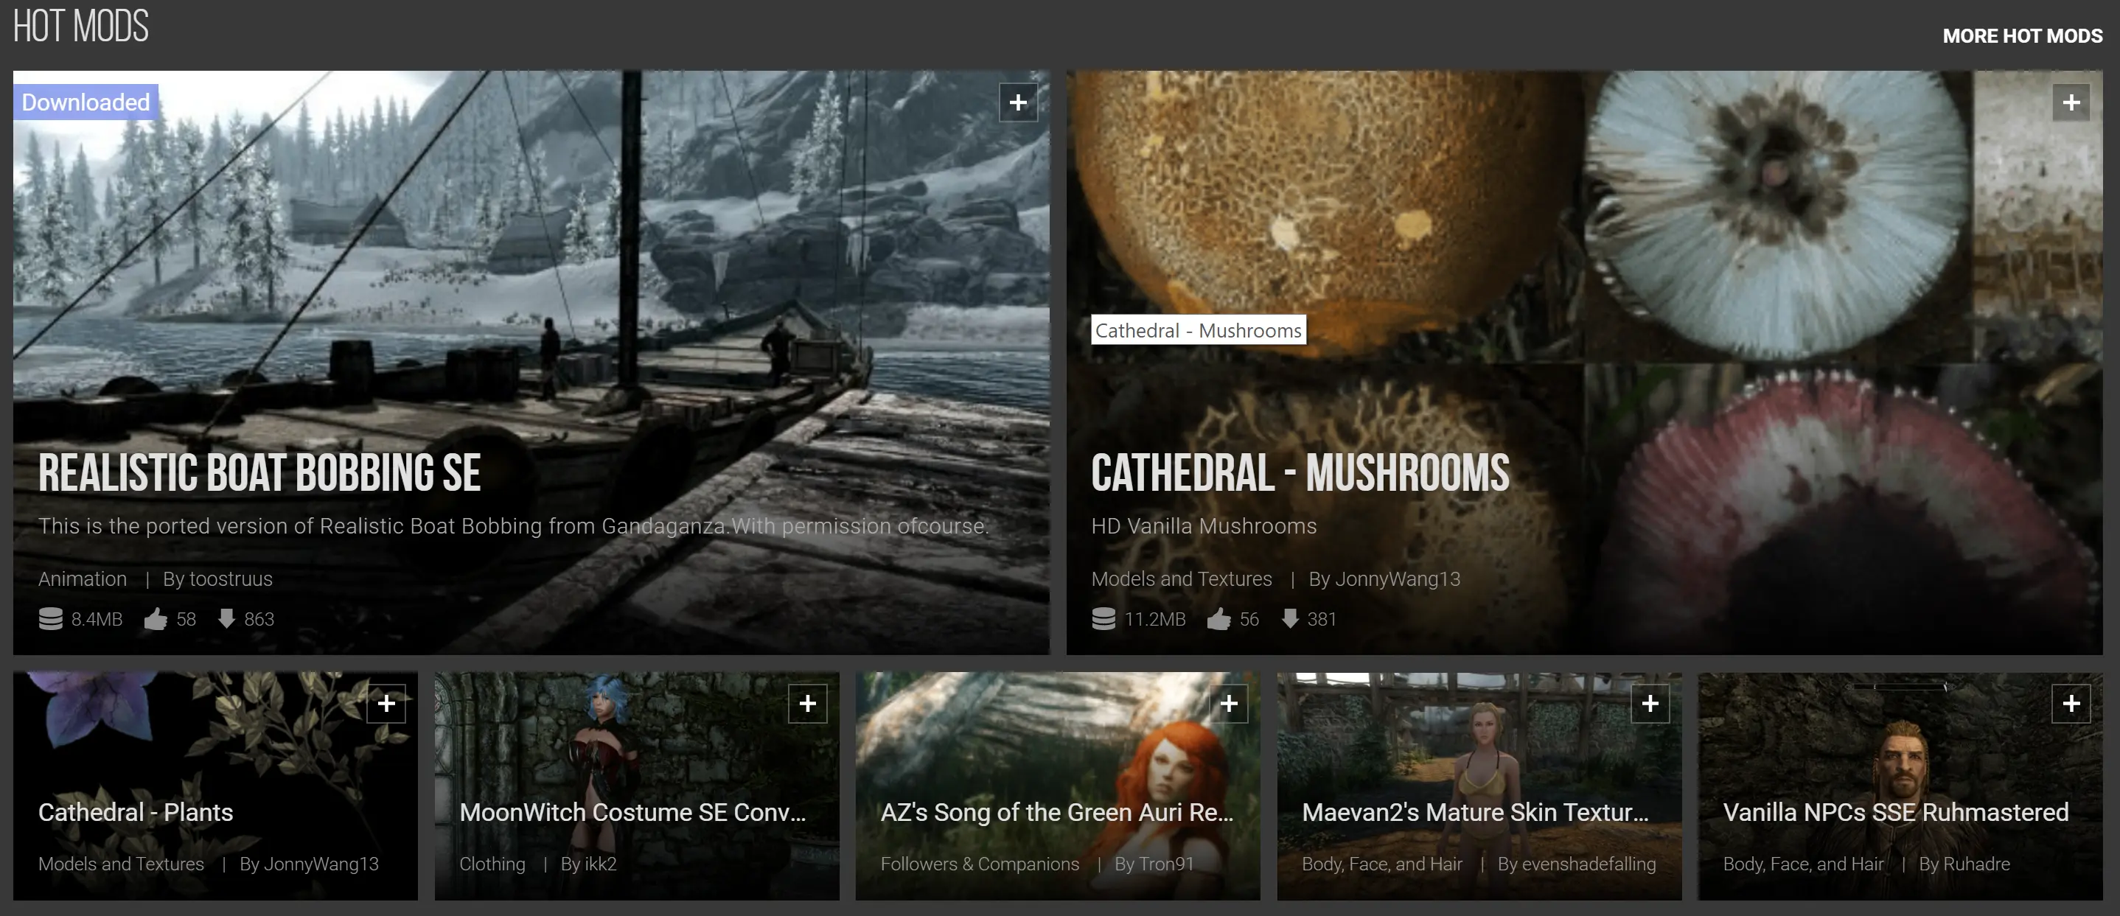2120x916 pixels.
Task: Click the 58 endorsements count
Action: pos(186,619)
